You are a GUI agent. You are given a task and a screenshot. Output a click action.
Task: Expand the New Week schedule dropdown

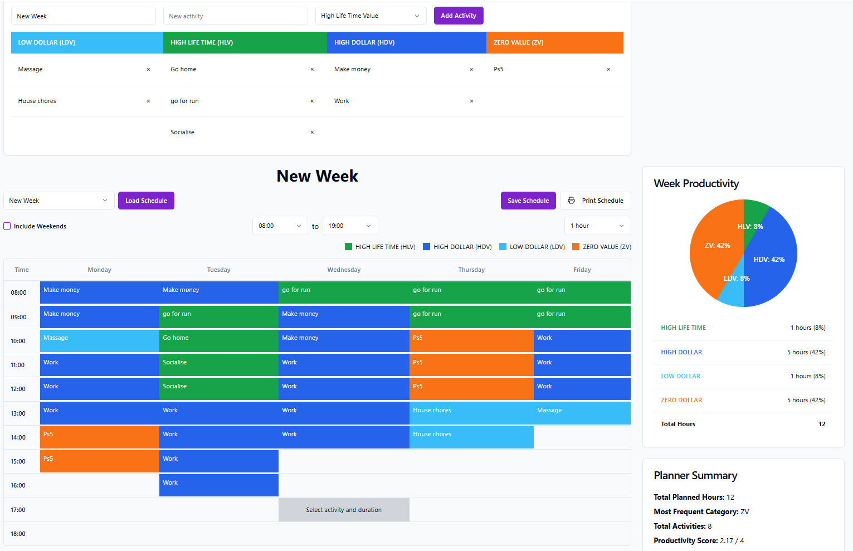pyautogui.click(x=59, y=201)
